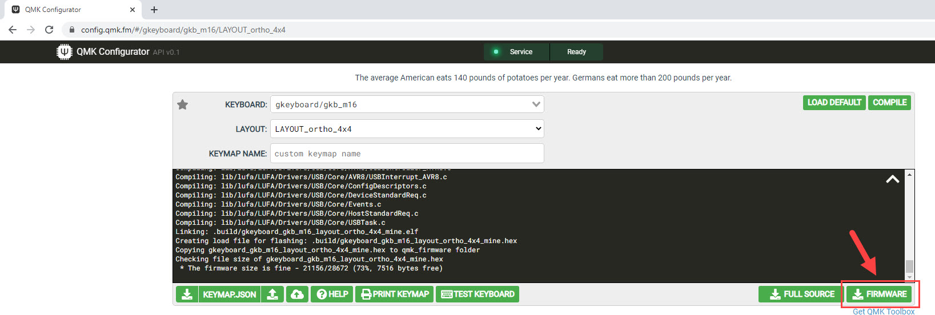Screen dimensions: 935x315
Task: Click the compile log scrollbar thumb
Action: 909,266
